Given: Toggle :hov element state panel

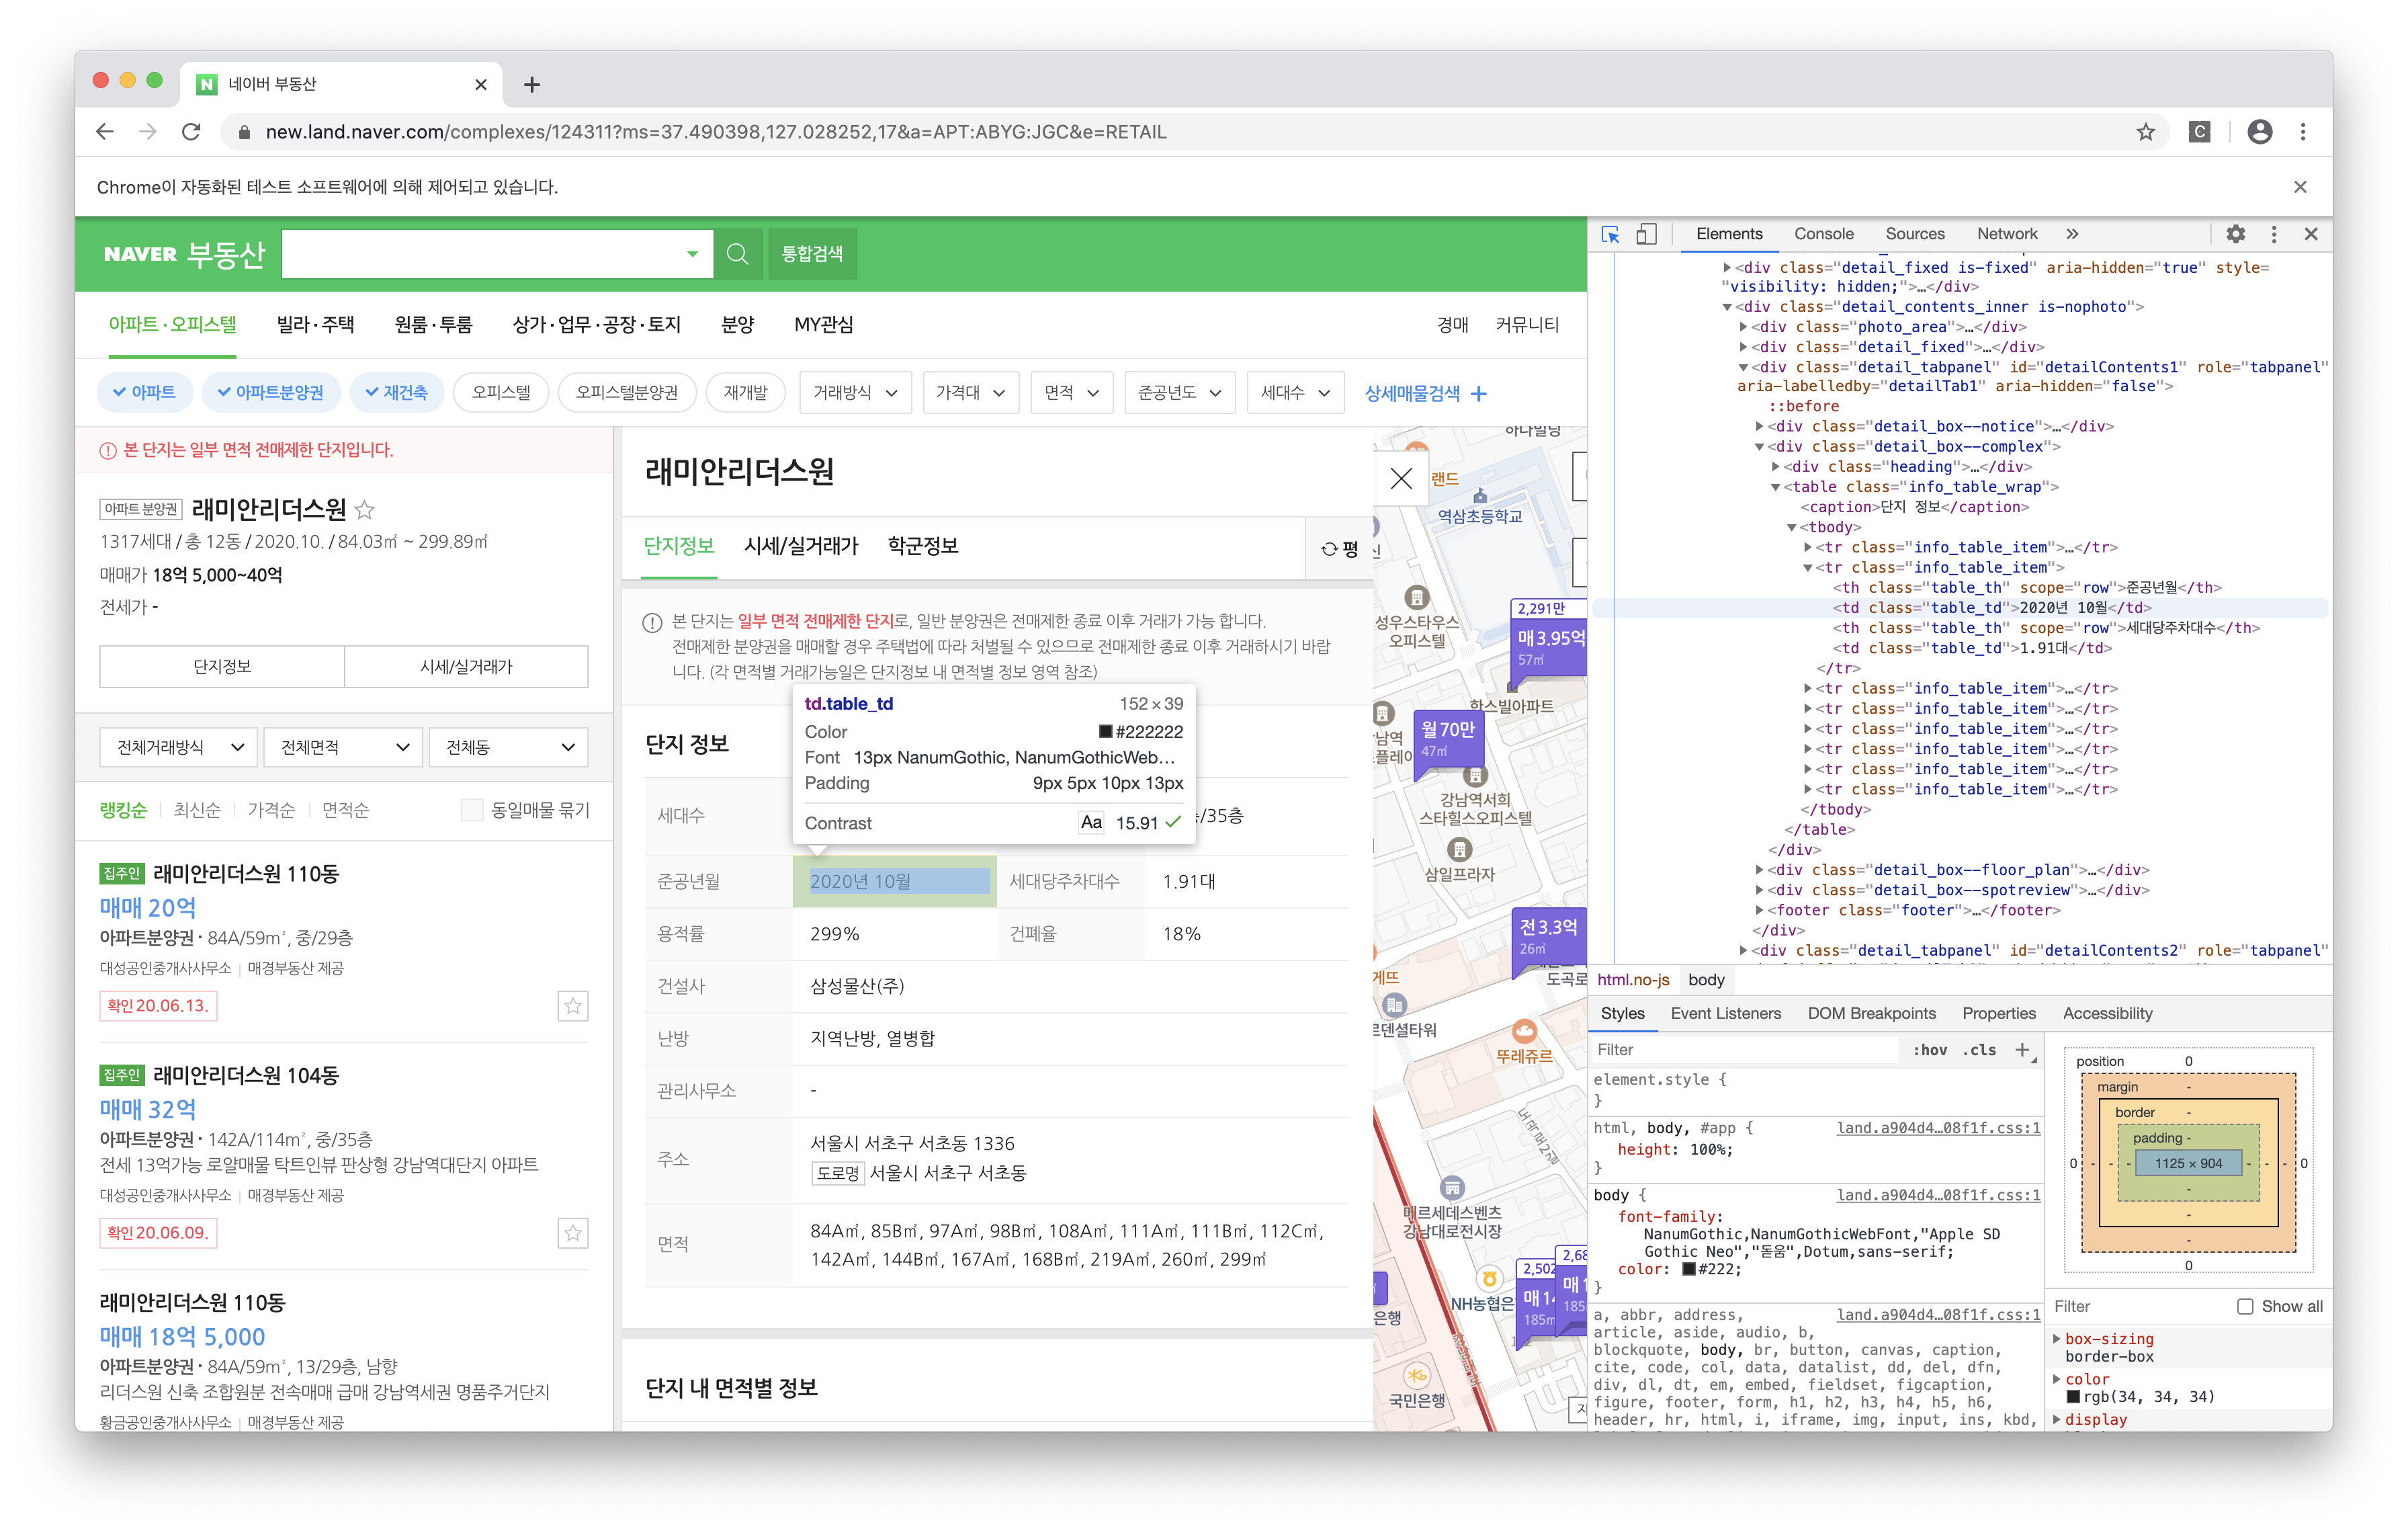Looking at the screenshot, I should (x=1929, y=1050).
